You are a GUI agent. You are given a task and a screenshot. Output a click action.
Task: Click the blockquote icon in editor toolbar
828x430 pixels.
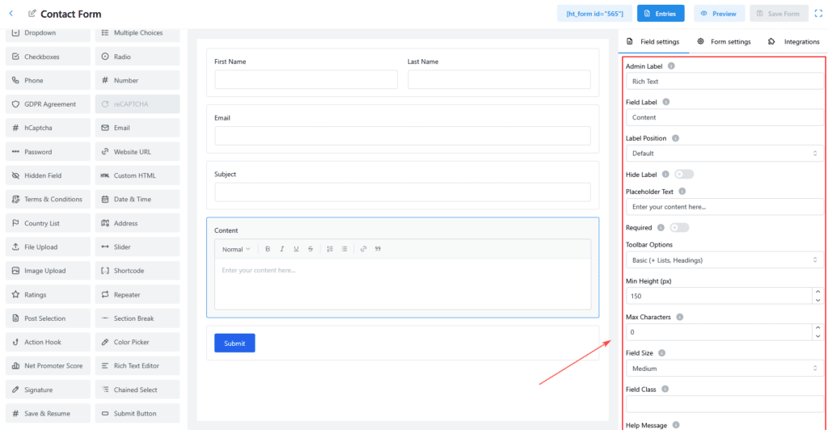pyautogui.click(x=378, y=249)
